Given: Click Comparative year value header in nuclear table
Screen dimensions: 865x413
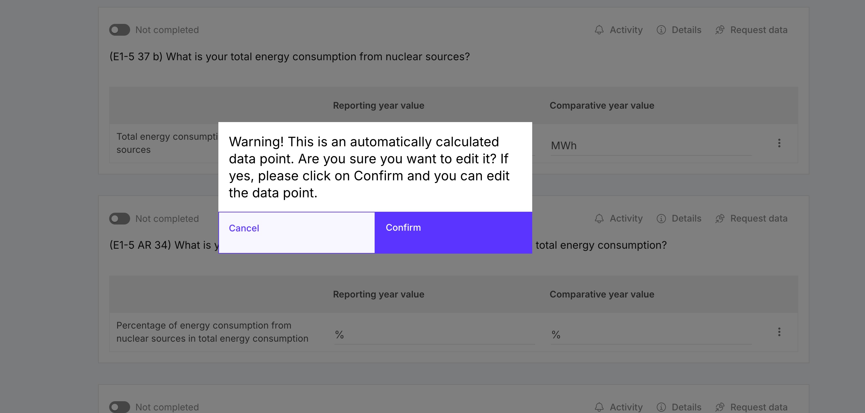Looking at the screenshot, I should [x=602, y=105].
